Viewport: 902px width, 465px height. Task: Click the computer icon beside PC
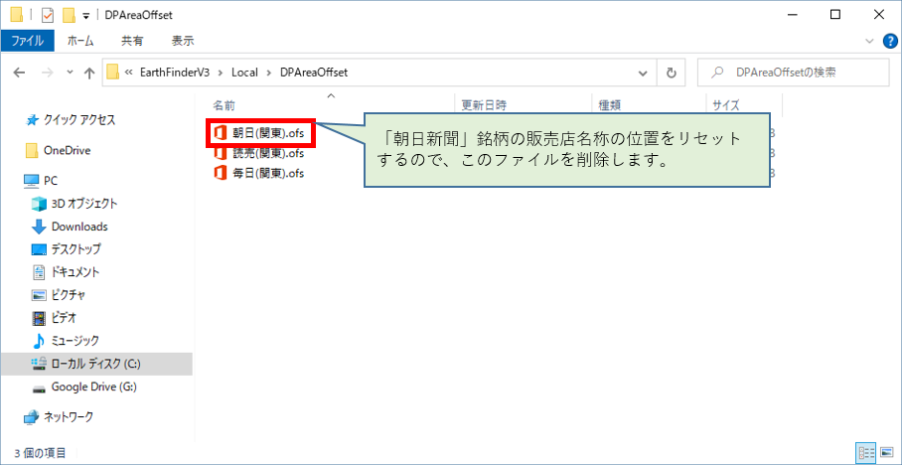coord(31,181)
